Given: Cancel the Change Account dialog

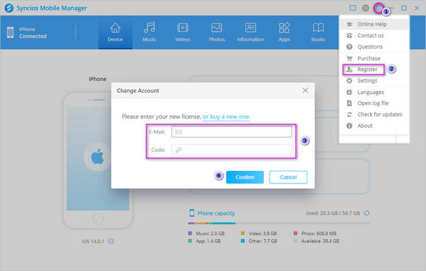Looking at the screenshot, I should click(x=288, y=177).
